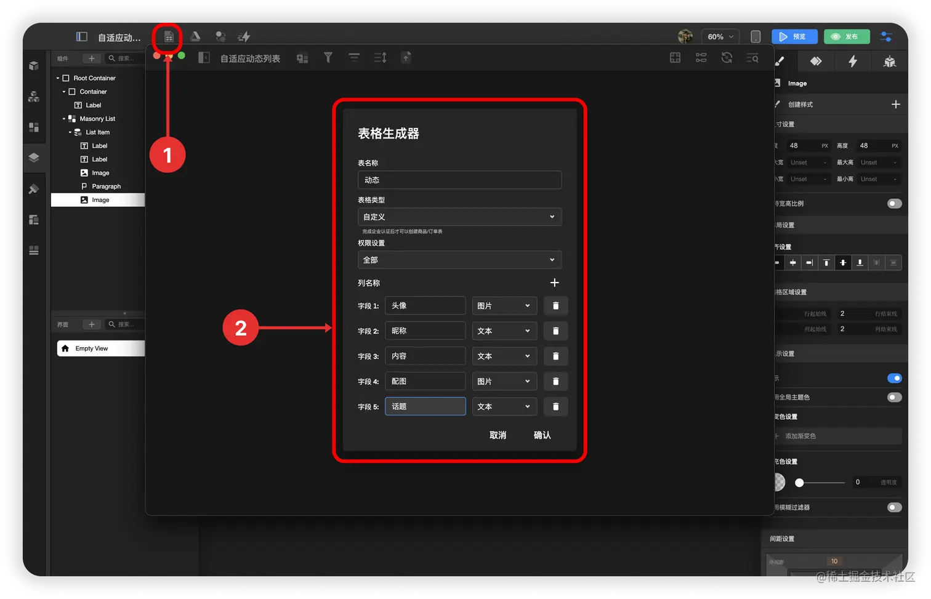This screenshot has height=599, width=931.
Task: Open the 60% zoom dropdown
Action: coord(720,37)
